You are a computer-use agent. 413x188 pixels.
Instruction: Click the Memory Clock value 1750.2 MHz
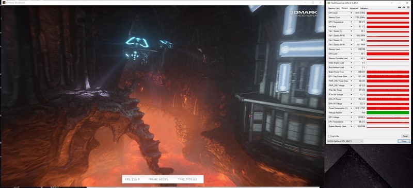coord(360,18)
